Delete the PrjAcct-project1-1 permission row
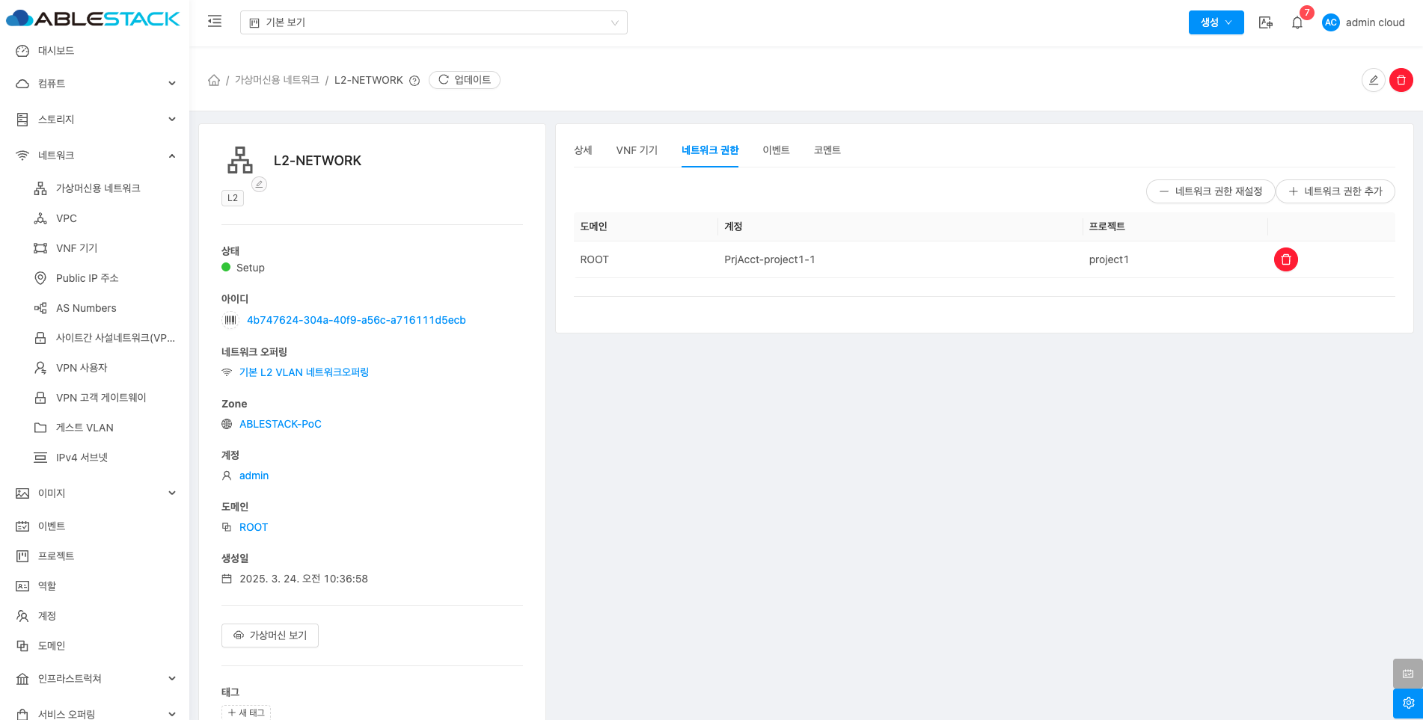The height and width of the screenshot is (720, 1423). coord(1285,259)
